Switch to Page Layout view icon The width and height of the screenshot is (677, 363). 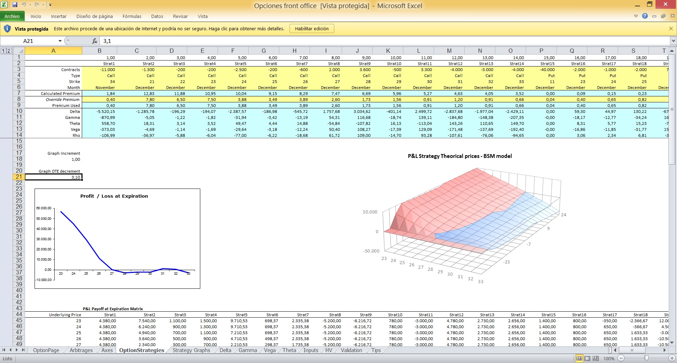click(587, 358)
